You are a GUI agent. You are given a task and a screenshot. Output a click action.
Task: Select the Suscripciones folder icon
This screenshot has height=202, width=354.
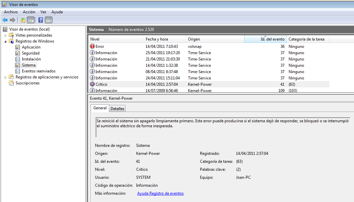[11, 83]
